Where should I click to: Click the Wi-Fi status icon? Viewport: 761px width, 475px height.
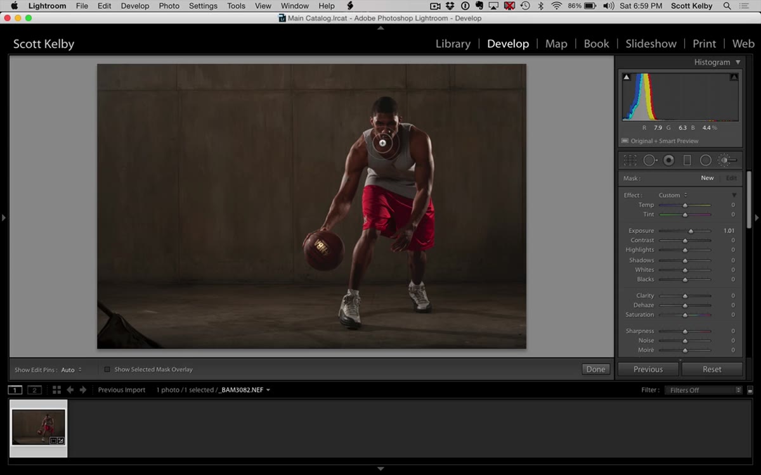(556, 6)
